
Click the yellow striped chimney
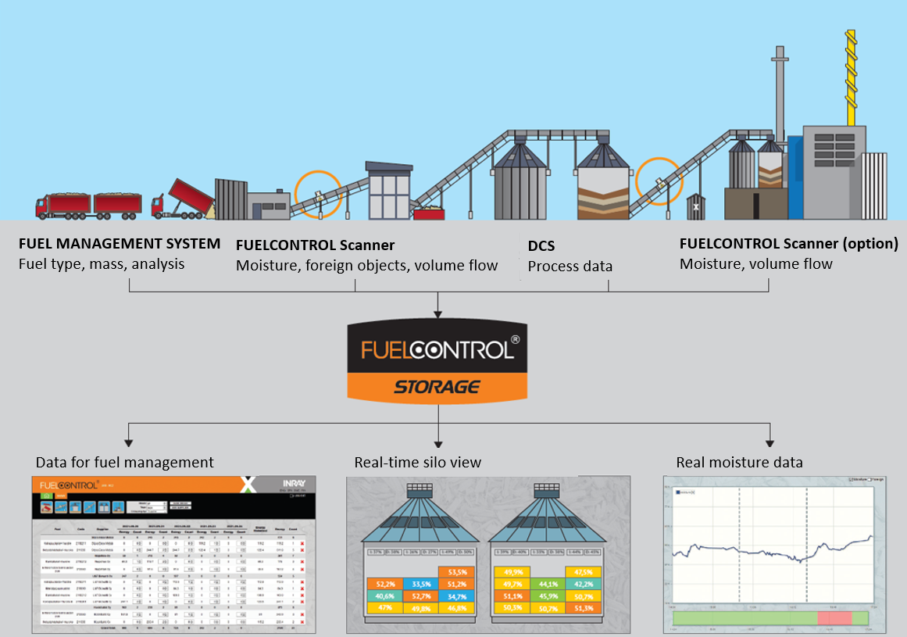pyautogui.click(x=851, y=77)
